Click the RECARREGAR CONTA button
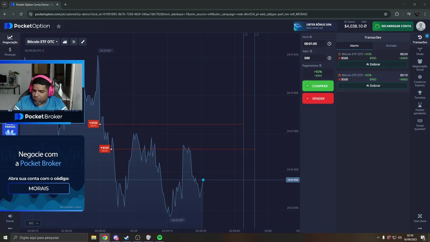Screen dimensions: 430x242 click(393, 26)
